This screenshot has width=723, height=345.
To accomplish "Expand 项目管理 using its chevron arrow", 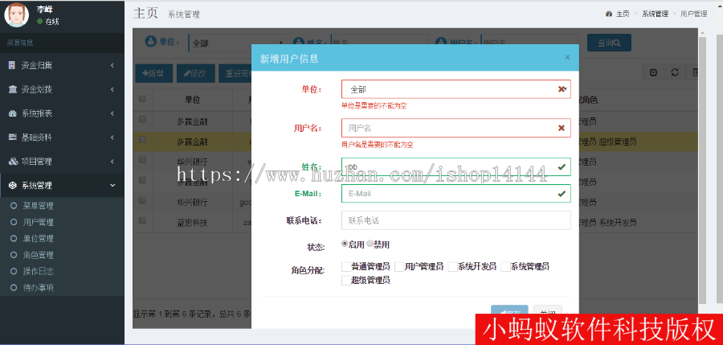I will coord(112,162).
